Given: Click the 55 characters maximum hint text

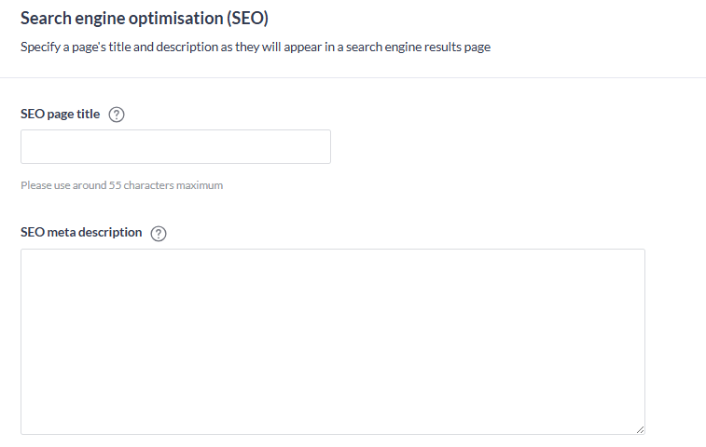Looking at the screenshot, I should click(121, 185).
